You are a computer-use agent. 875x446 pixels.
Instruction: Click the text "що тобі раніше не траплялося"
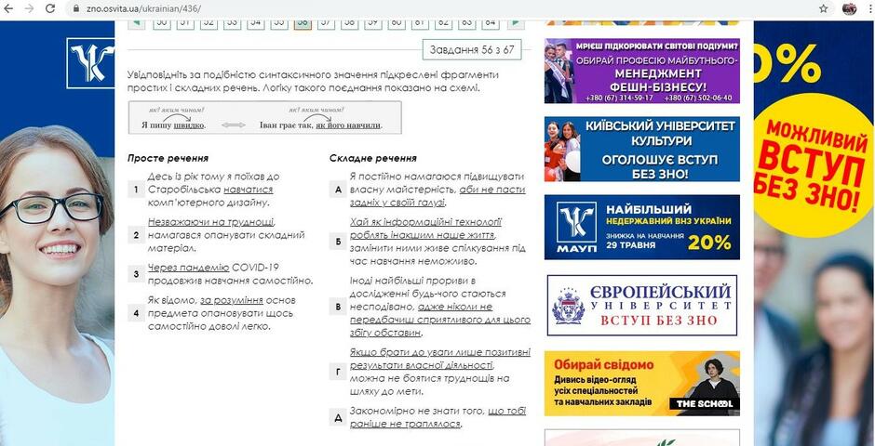coord(437,417)
